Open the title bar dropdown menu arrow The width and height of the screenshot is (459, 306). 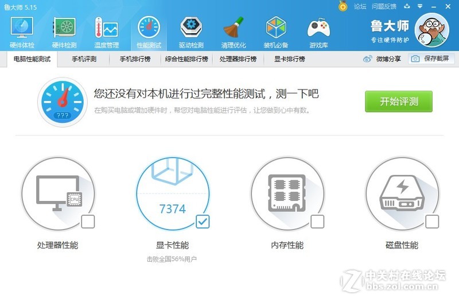[420, 6]
